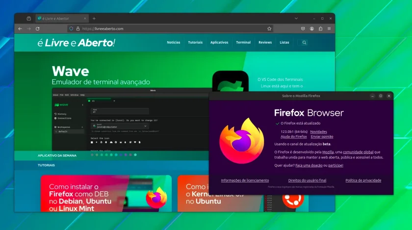
Task: Open the Listas menu item
Action: pos(284,42)
